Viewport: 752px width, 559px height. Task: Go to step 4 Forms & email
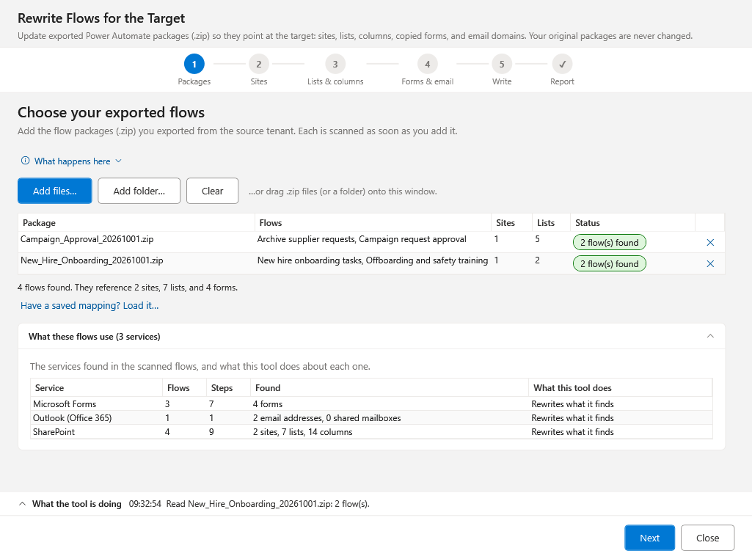point(427,64)
